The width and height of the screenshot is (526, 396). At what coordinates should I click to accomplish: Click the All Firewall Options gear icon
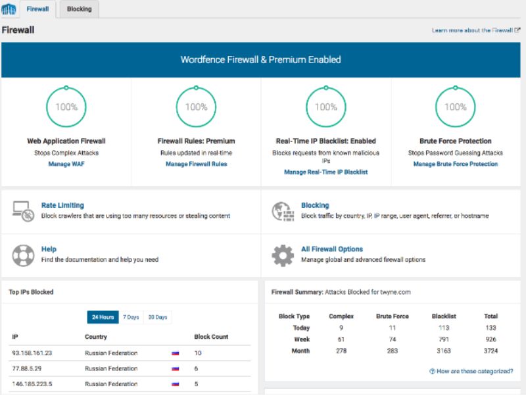click(283, 255)
